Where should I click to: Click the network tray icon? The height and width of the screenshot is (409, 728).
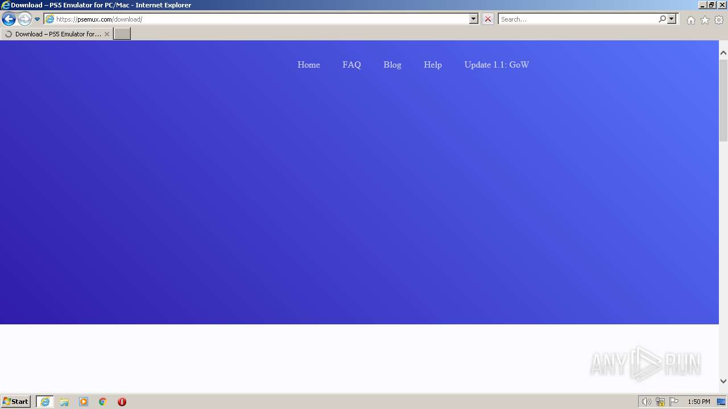point(660,402)
